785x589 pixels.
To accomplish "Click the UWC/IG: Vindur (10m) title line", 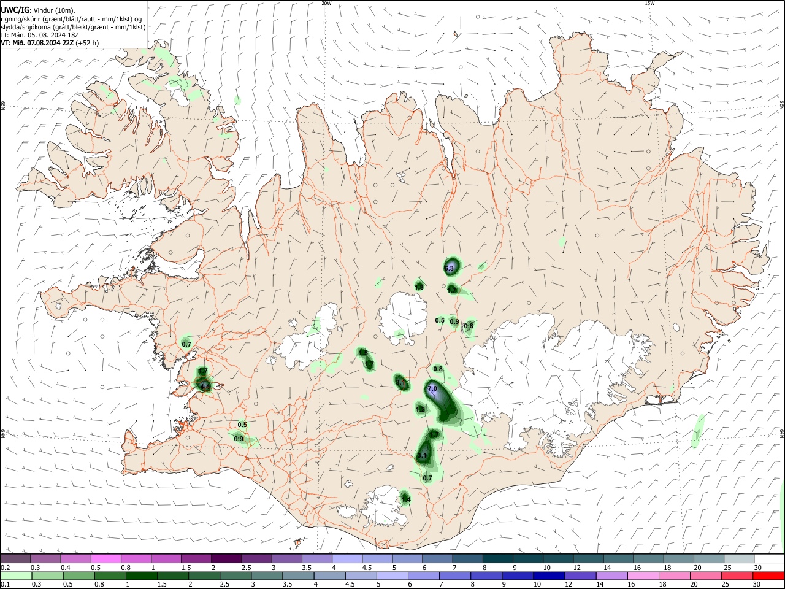I will (37, 10).
